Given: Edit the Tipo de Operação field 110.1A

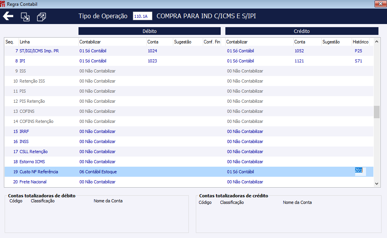Looking at the screenshot, I should pyautogui.click(x=143, y=16).
